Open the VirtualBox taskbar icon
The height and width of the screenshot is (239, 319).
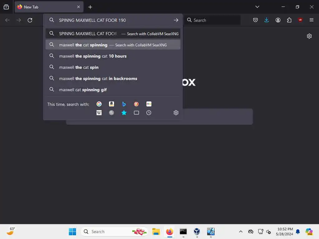pyautogui.click(x=197, y=232)
